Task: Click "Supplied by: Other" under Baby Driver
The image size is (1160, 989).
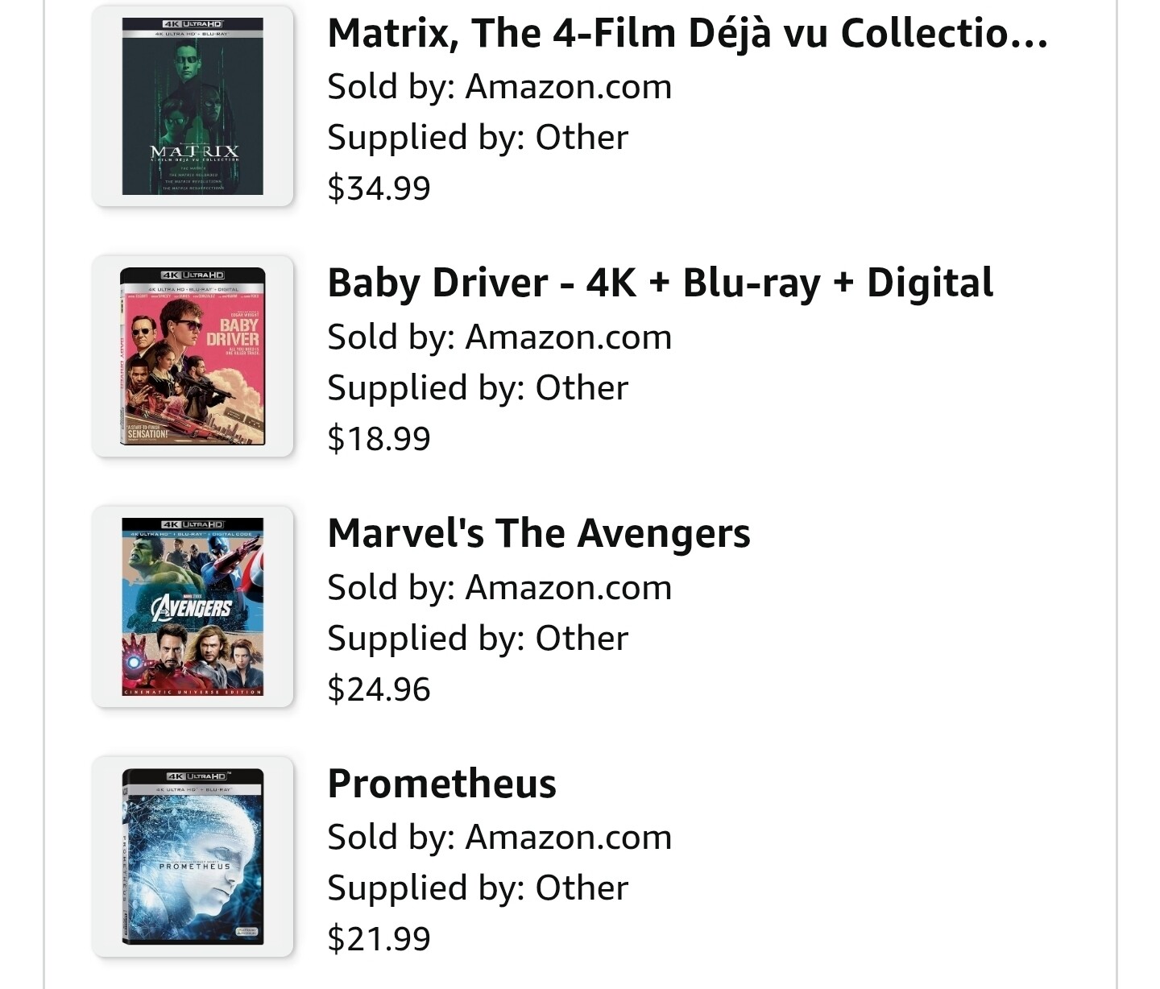Action: (477, 388)
